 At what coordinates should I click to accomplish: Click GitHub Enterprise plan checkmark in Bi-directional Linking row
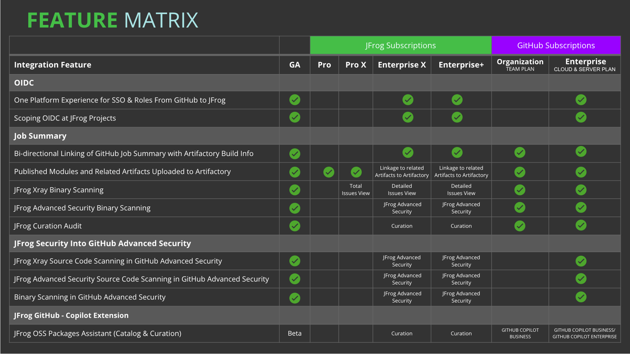click(581, 152)
